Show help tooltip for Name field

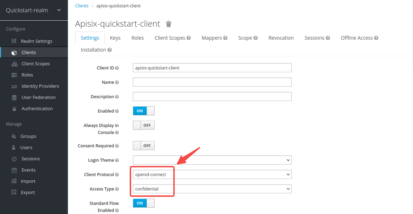pyautogui.click(x=117, y=82)
